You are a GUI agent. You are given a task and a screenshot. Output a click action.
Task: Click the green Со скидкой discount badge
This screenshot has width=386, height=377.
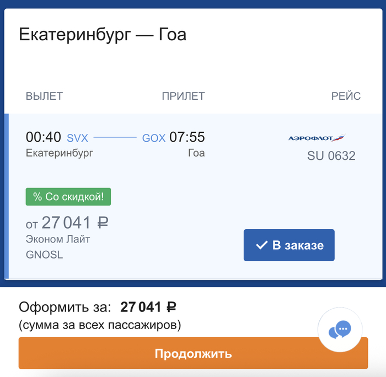pyautogui.click(x=68, y=197)
